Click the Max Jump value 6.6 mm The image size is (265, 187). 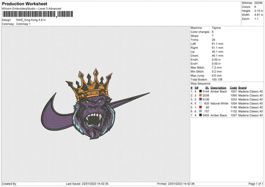click(x=217, y=75)
